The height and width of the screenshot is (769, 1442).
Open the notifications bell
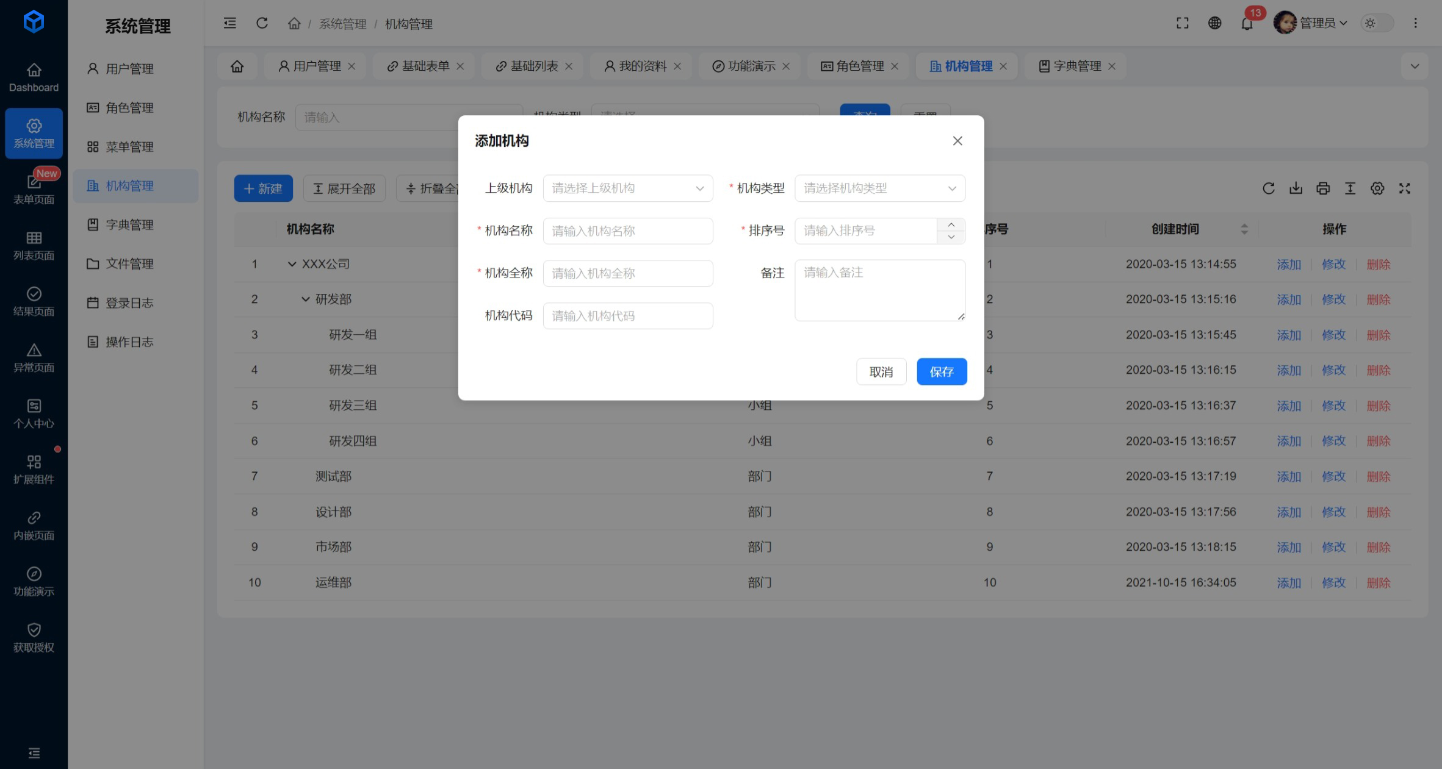(1247, 24)
